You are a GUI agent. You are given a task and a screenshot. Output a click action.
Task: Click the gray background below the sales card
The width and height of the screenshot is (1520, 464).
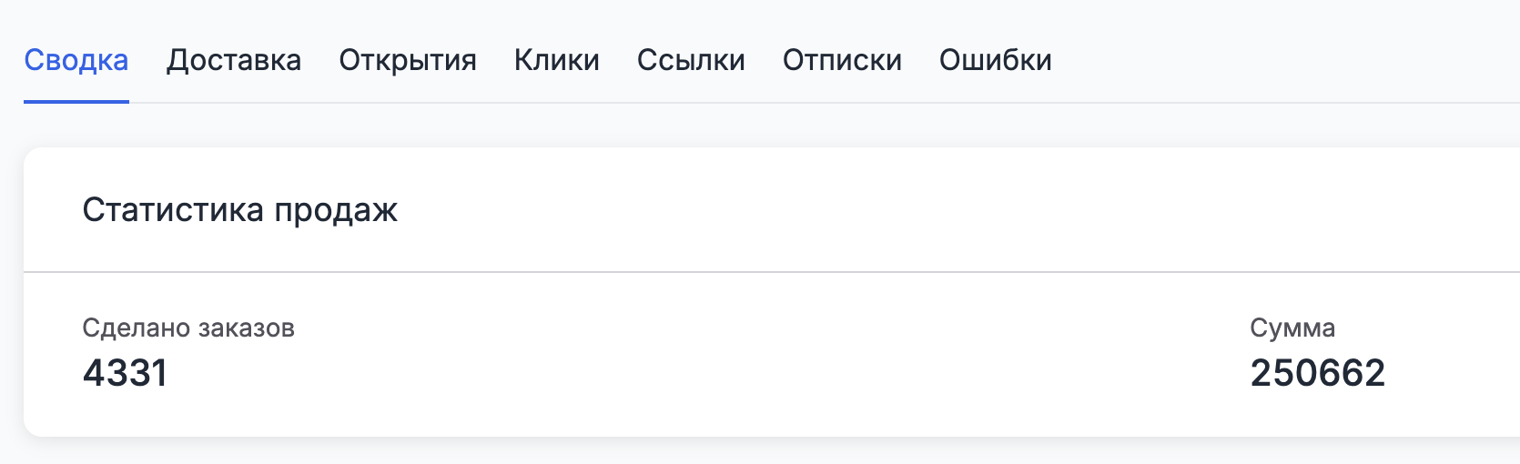pos(728,451)
